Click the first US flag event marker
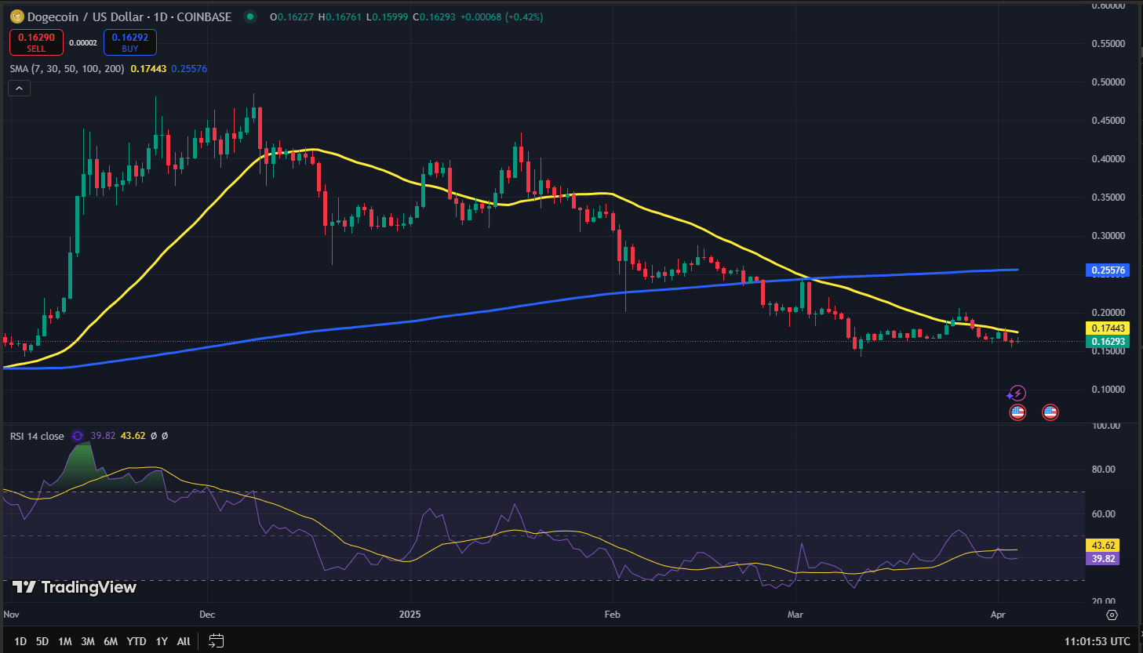The width and height of the screenshot is (1143, 653). tap(1017, 412)
